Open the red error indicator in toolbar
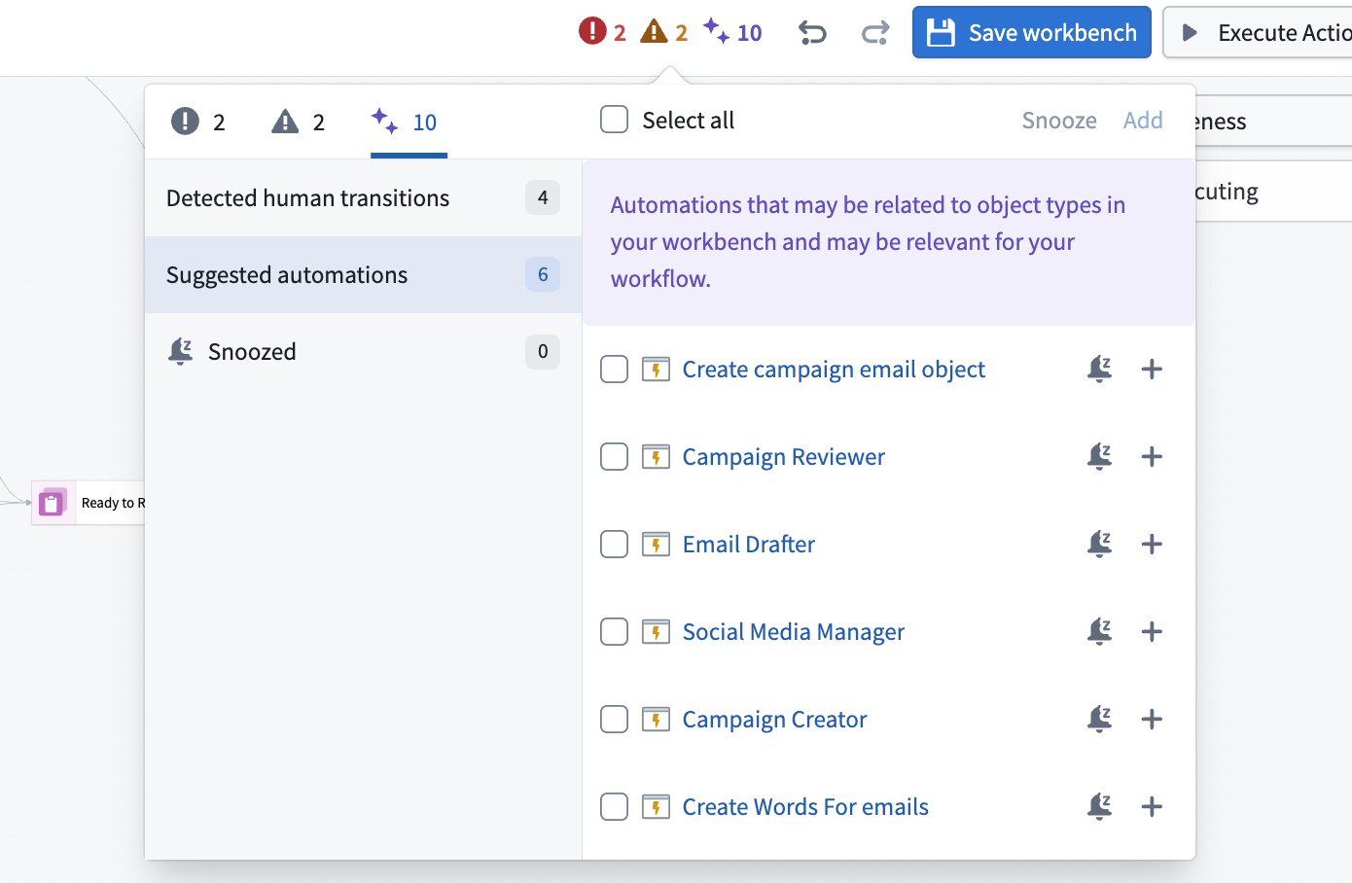 click(602, 32)
